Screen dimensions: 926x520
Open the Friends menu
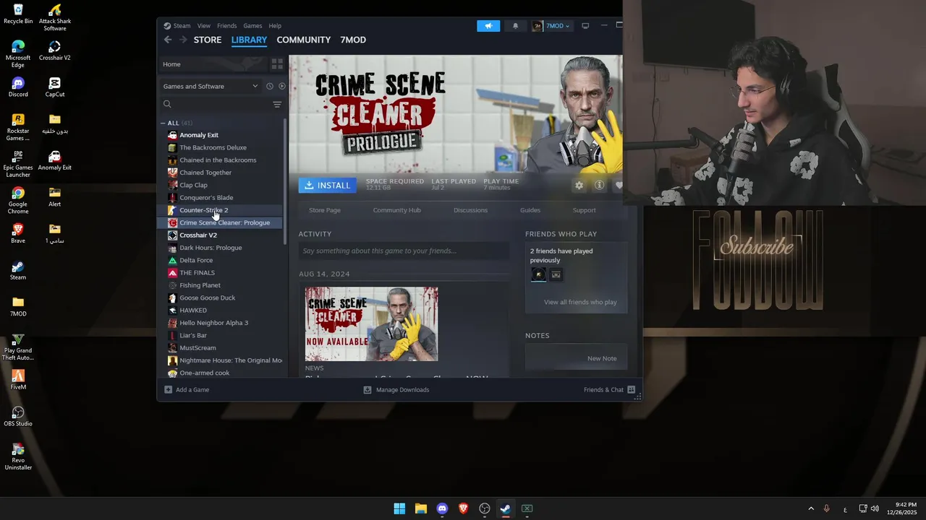(x=226, y=25)
